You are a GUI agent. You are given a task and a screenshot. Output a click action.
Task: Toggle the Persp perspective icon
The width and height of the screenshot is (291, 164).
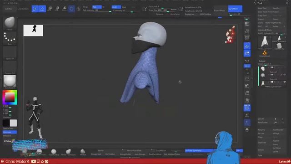coord(247,38)
